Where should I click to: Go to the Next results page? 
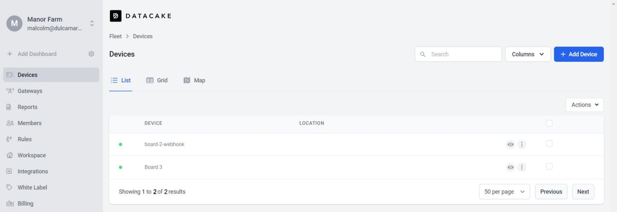pos(583,192)
